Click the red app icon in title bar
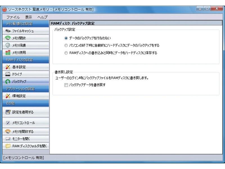The width and height of the screenshot is (225, 169). pos(4,10)
